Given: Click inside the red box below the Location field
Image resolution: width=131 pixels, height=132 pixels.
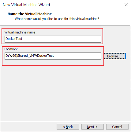Looking at the screenshot, I should 53,62.
